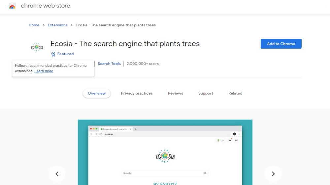Show previous screenshot with left arrow
Image resolution: width=330 pixels, height=185 pixels.
[57, 174]
